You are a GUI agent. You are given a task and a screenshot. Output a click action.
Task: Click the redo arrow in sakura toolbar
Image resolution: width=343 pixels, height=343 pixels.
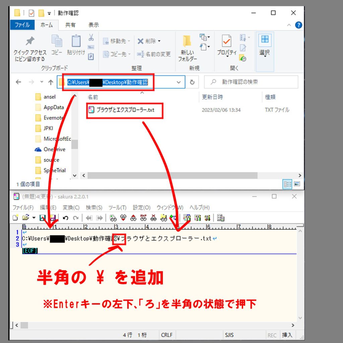click(76, 218)
